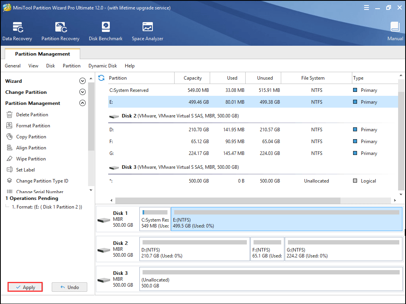The image size is (406, 304).
Task: Open the Data Recovery tool
Action: [17, 31]
